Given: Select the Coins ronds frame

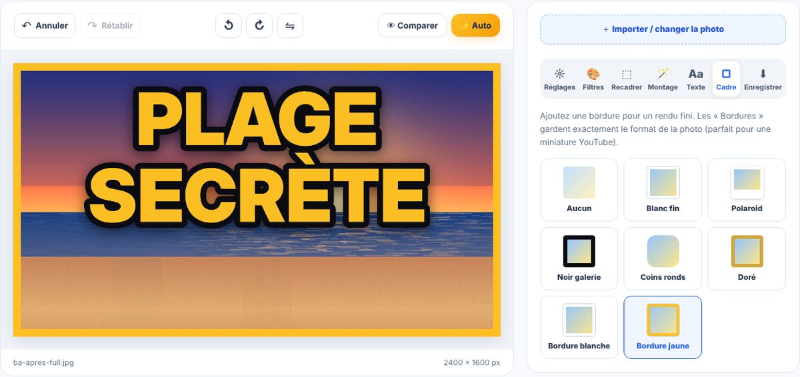Looking at the screenshot, I should pos(663,258).
